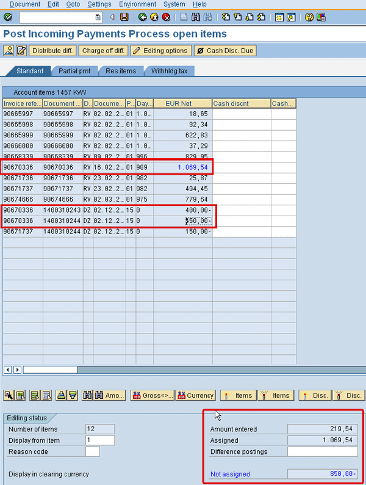
Task: Select the 1.069,54 EUR Net amount cell
Action: point(182,167)
